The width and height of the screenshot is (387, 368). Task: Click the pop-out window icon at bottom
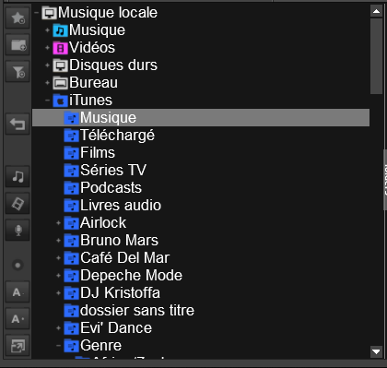tap(18, 346)
